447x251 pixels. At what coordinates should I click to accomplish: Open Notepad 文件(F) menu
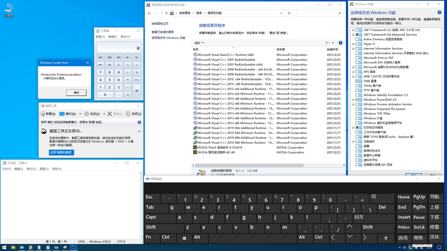pos(7,169)
